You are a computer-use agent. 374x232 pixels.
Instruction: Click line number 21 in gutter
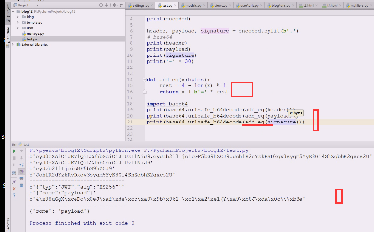[x=130, y=122]
